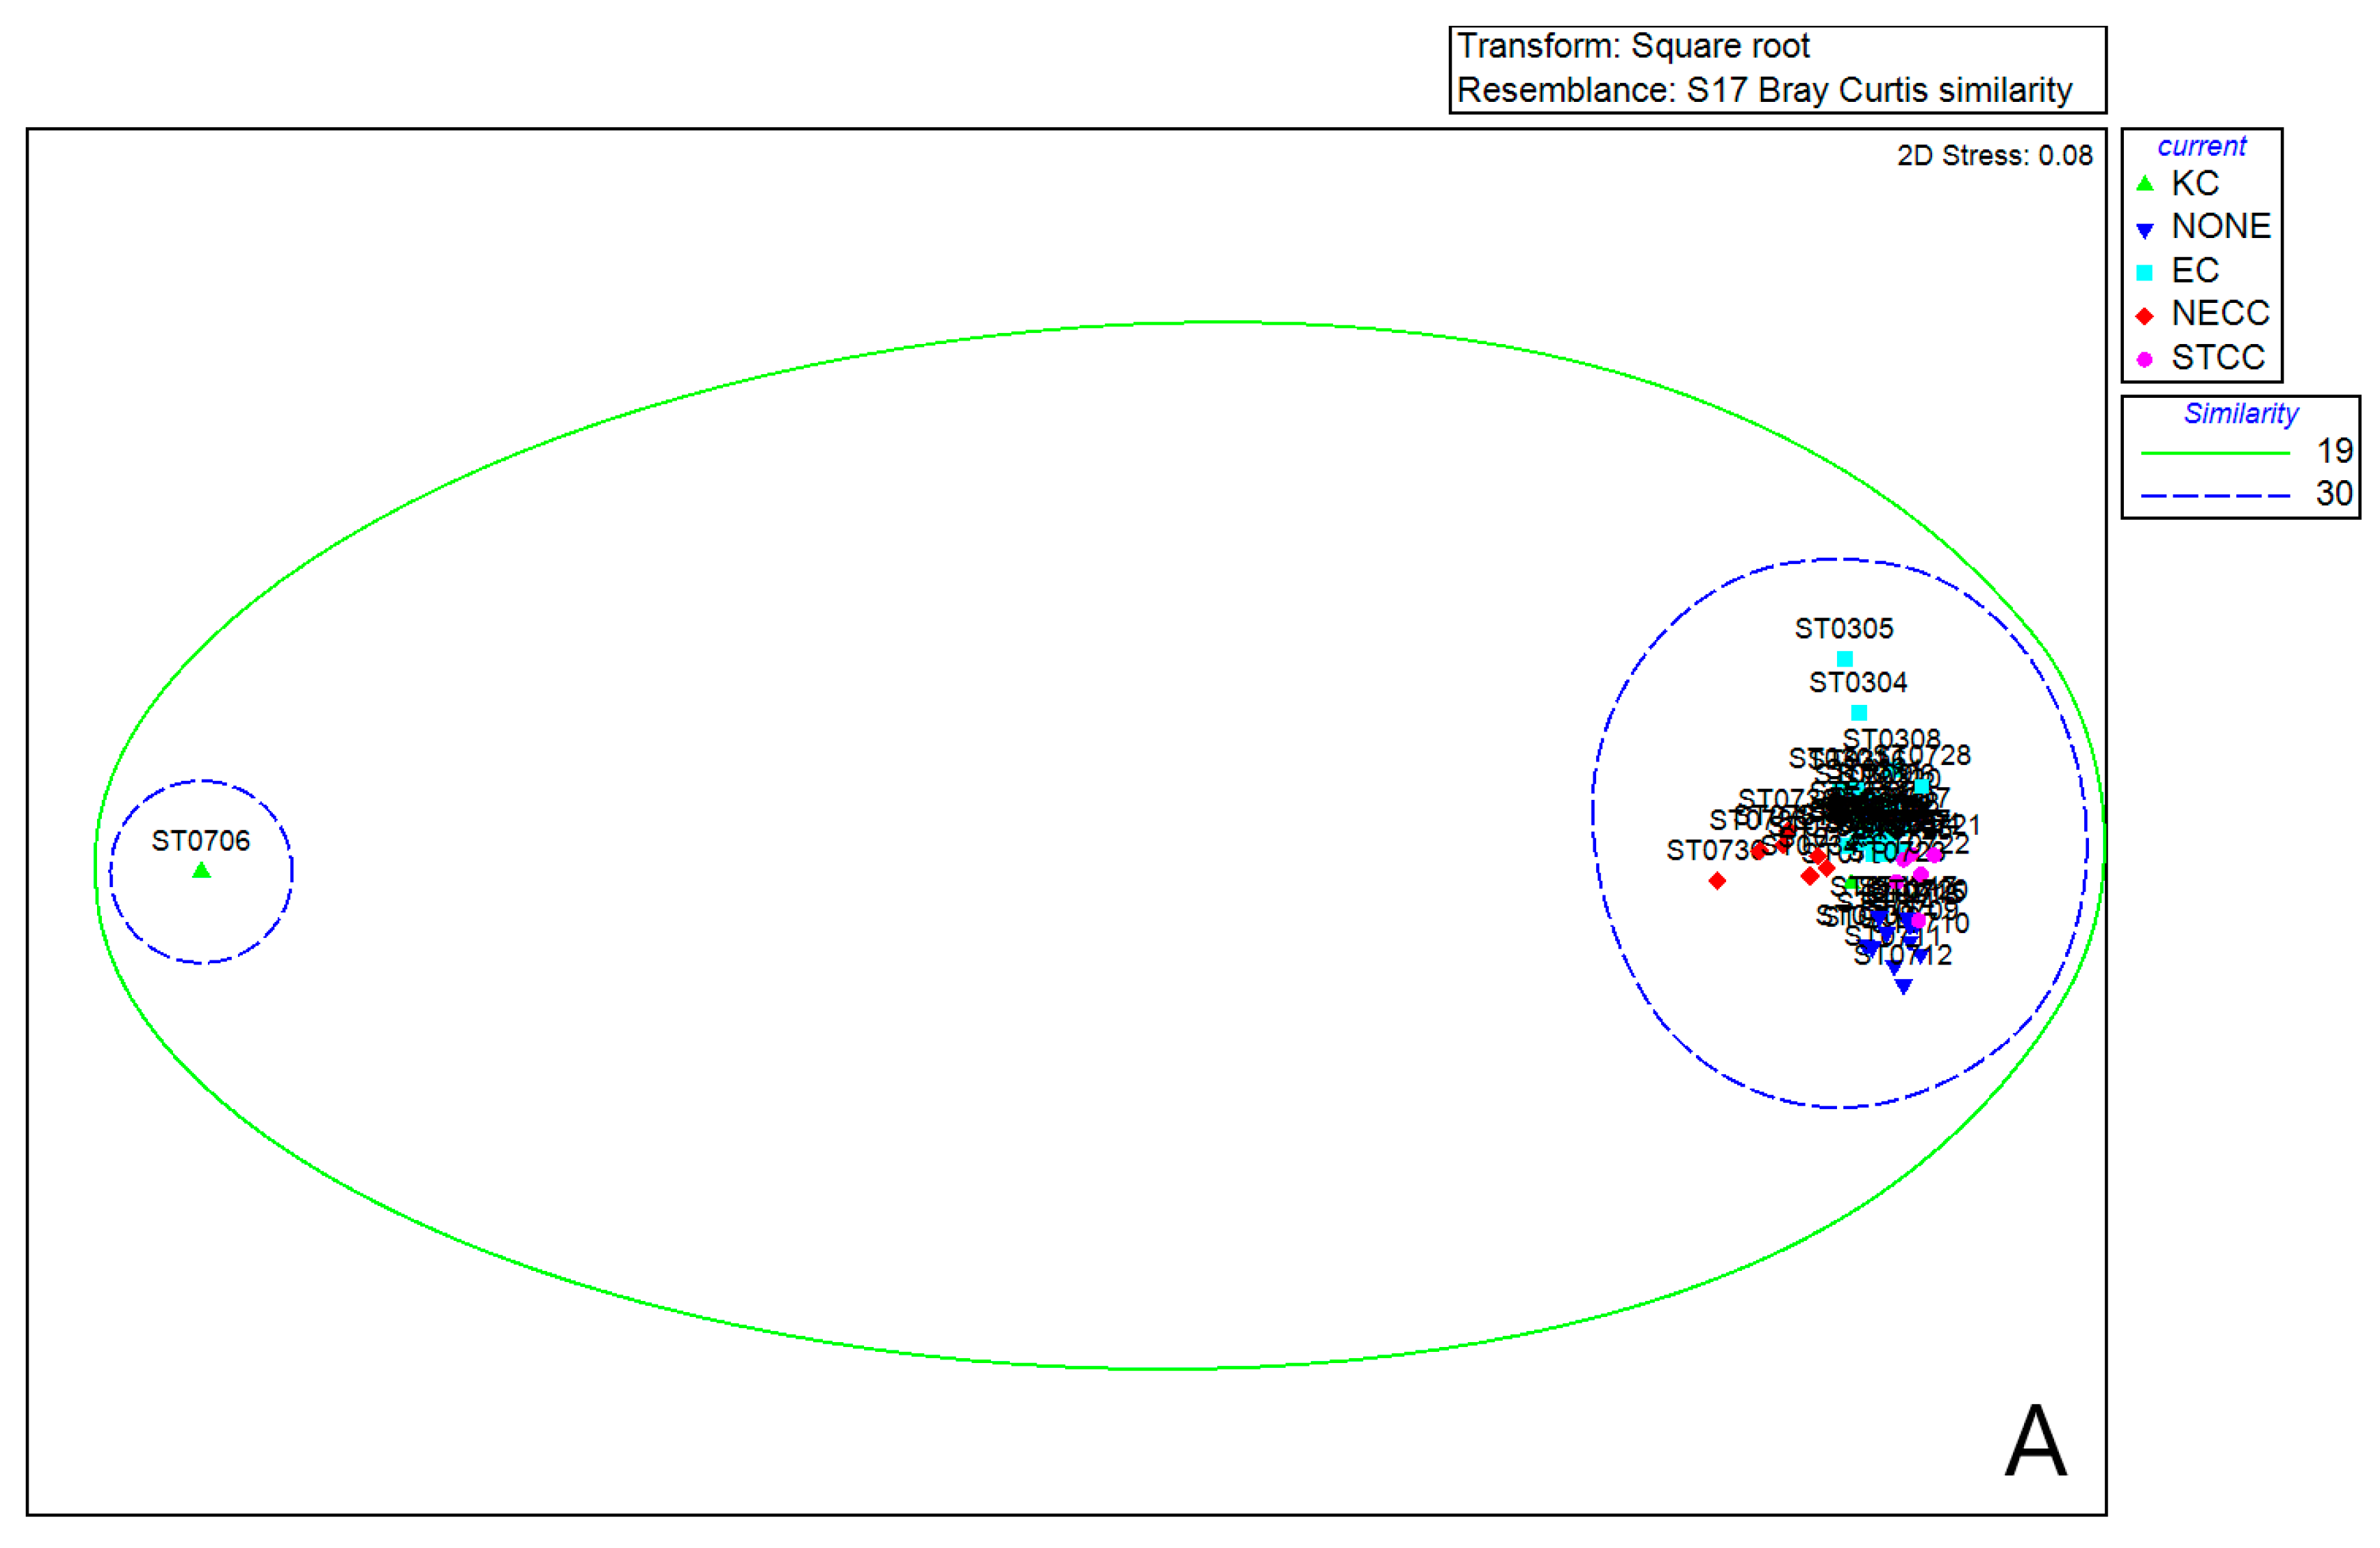Click the 'current' legend heading
2380x1548 pixels.
click(x=2201, y=147)
